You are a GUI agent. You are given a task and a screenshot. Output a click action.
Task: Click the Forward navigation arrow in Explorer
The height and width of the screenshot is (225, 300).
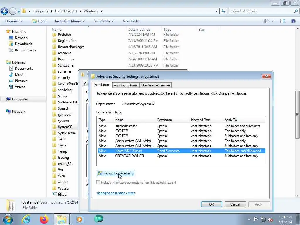13,11
